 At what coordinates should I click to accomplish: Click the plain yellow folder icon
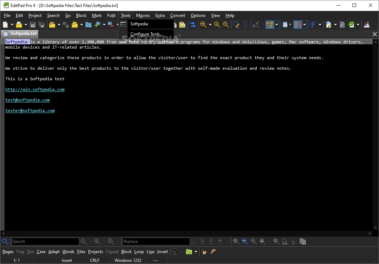tap(75, 25)
